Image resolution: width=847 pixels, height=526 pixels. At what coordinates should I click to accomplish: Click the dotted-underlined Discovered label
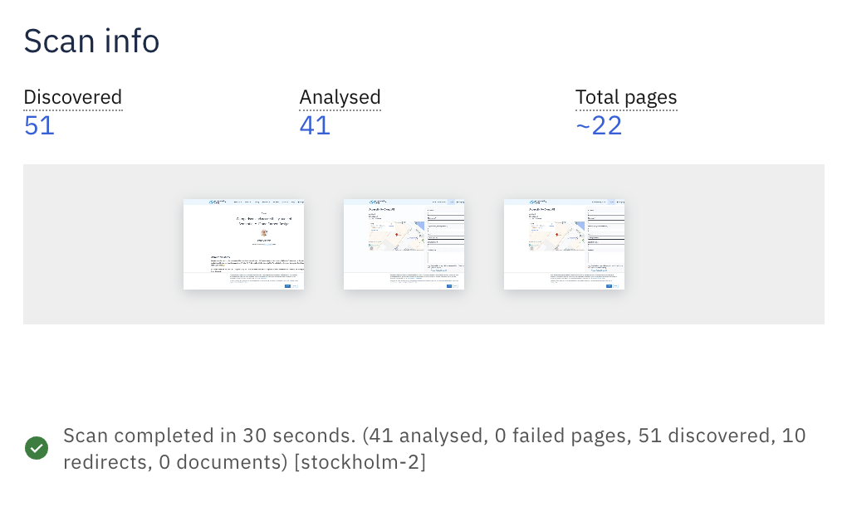73,97
